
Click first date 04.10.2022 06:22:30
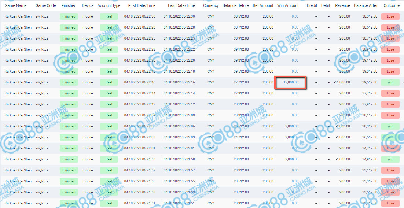coord(140,16)
